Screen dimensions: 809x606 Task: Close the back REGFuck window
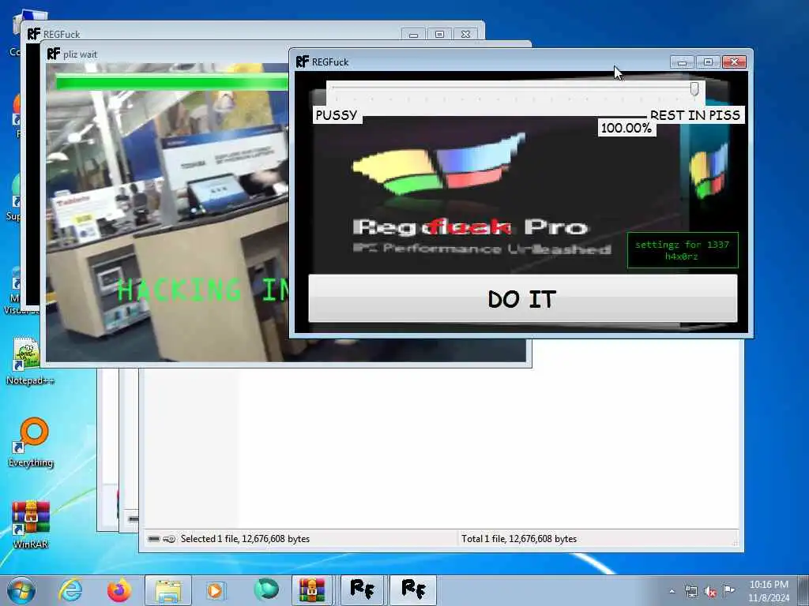[x=465, y=35]
